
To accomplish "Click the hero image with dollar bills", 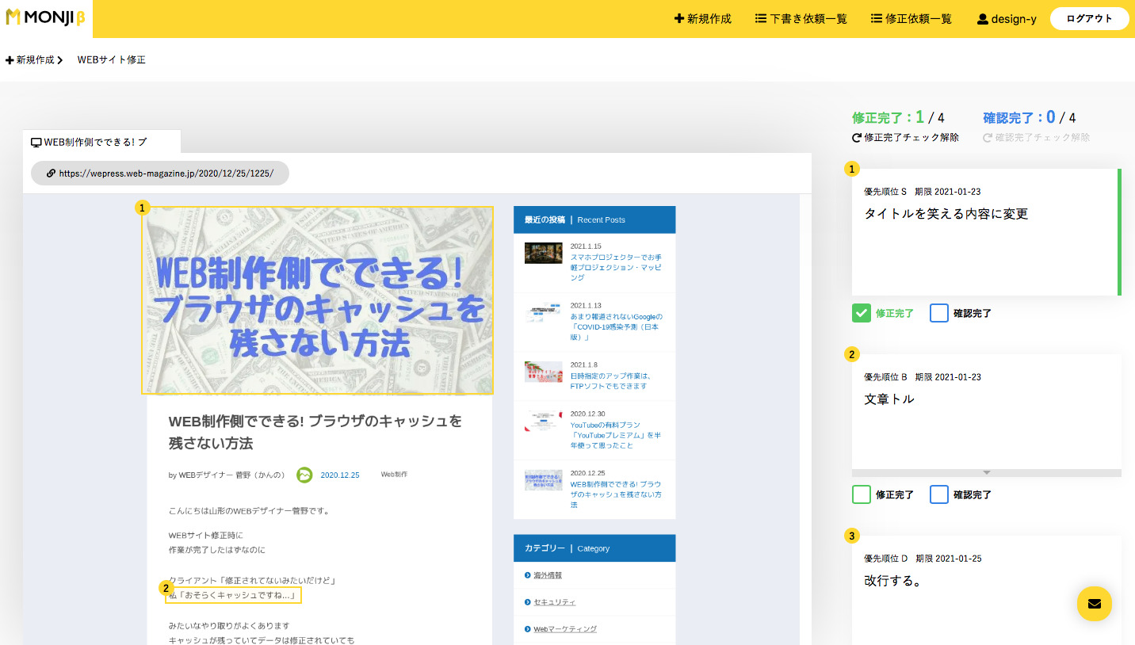I will 318,300.
